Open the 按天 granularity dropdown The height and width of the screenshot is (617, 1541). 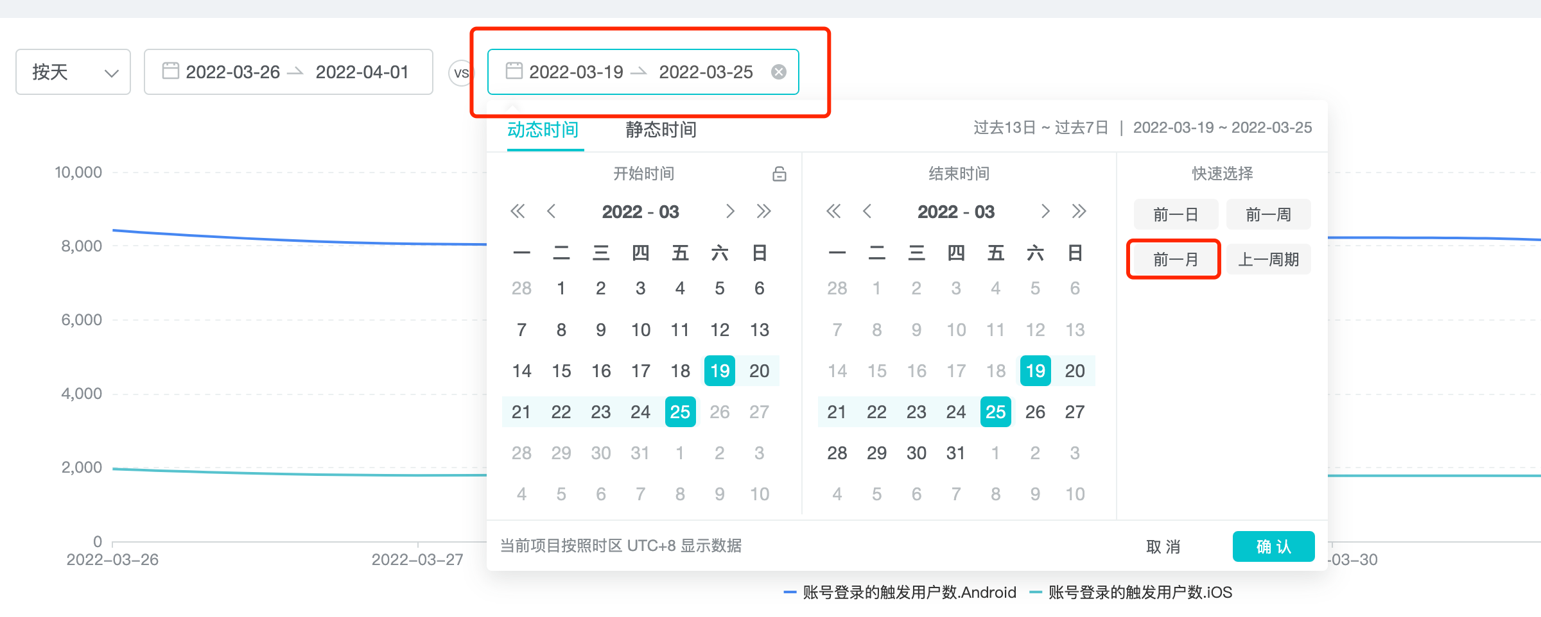point(73,72)
